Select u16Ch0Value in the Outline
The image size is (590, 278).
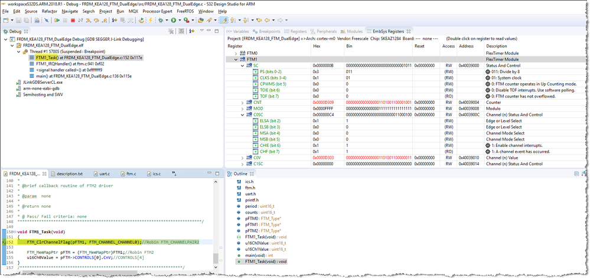[x=262, y=243]
